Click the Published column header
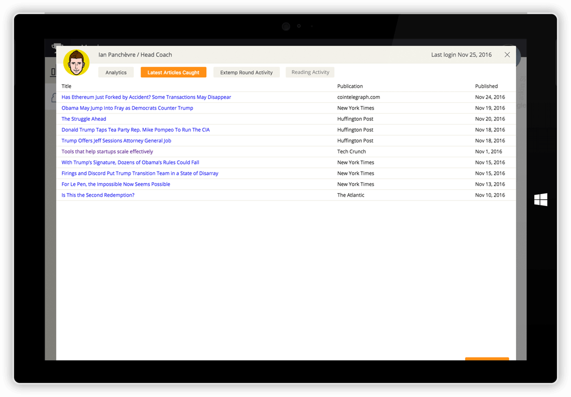Screen dimensions: 571x397 click(486, 86)
